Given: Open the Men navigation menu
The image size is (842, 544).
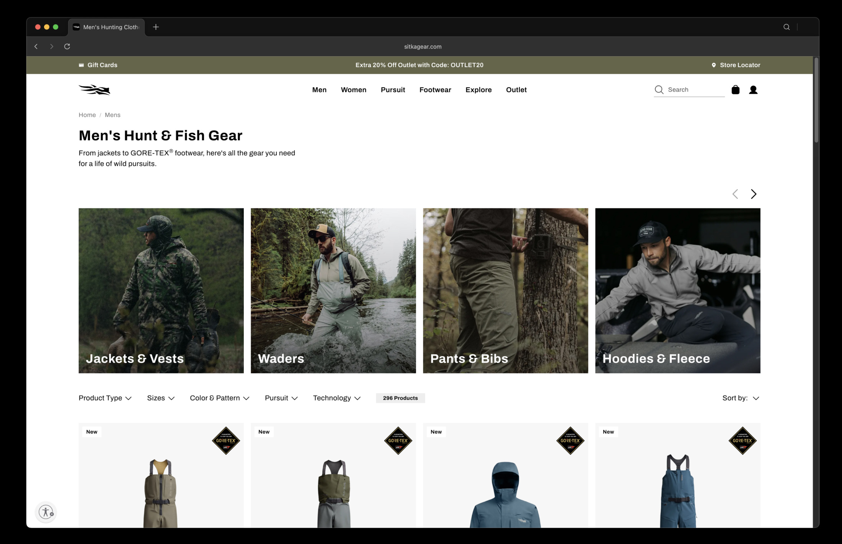Looking at the screenshot, I should 319,90.
